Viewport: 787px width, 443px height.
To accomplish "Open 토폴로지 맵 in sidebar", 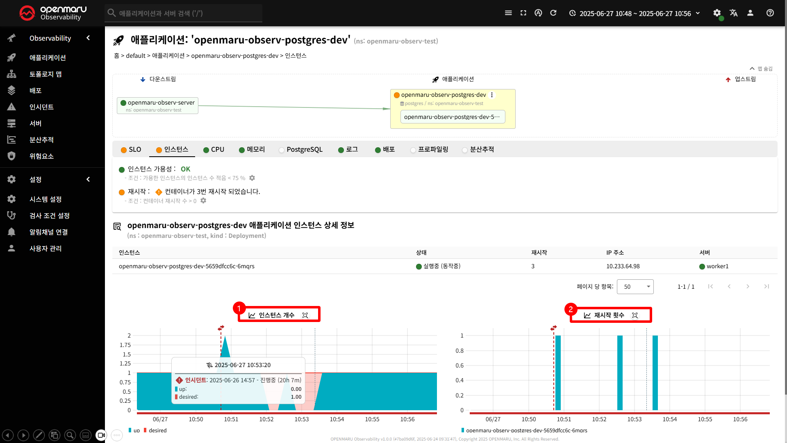I will tap(45, 74).
